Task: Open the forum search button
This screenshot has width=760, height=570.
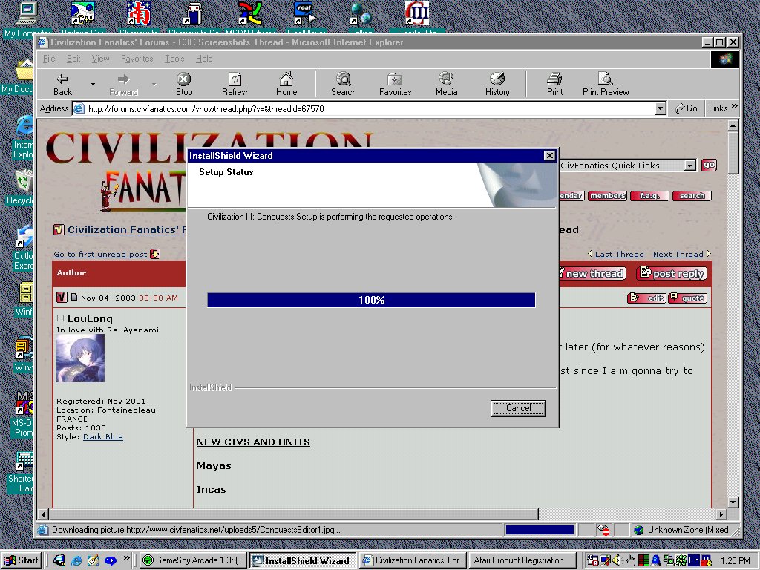Action: coord(692,196)
